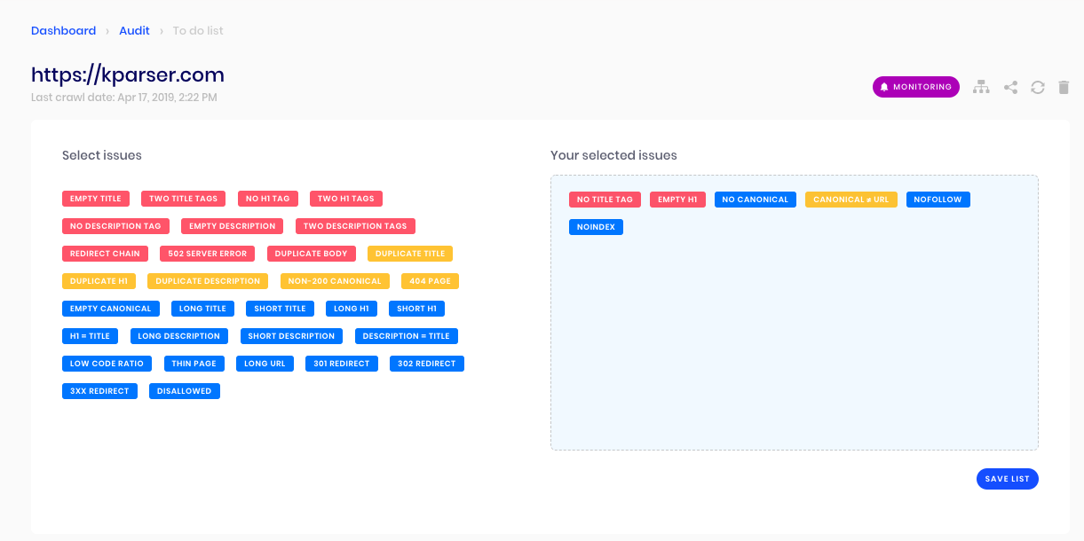The width and height of the screenshot is (1084, 541).
Task: Open the sitemap structure icon
Action: click(x=981, y=87)
